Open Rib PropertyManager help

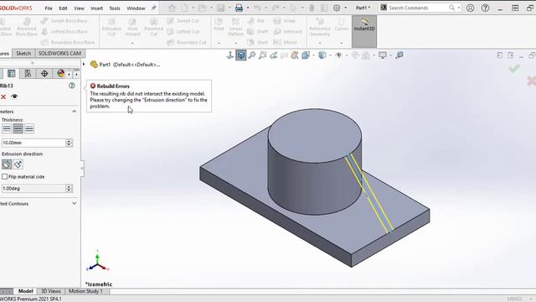[x=72, y=86]
